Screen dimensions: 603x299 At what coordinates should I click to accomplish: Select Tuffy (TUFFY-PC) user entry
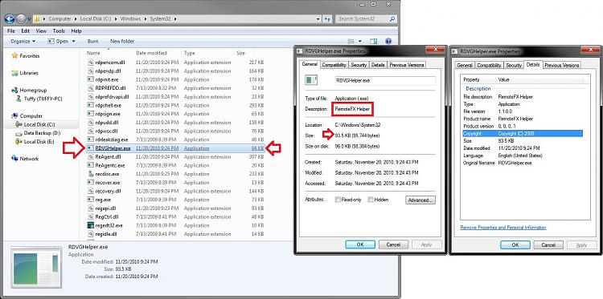click(42, 99)
